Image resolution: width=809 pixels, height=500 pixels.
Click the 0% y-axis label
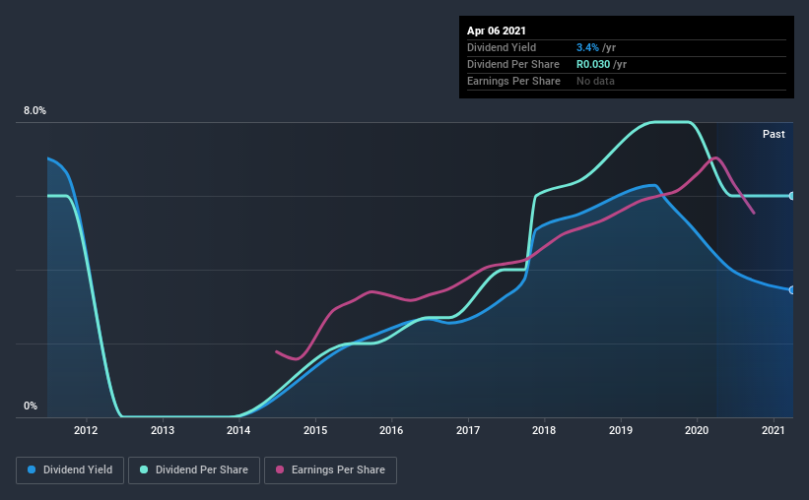31,406
